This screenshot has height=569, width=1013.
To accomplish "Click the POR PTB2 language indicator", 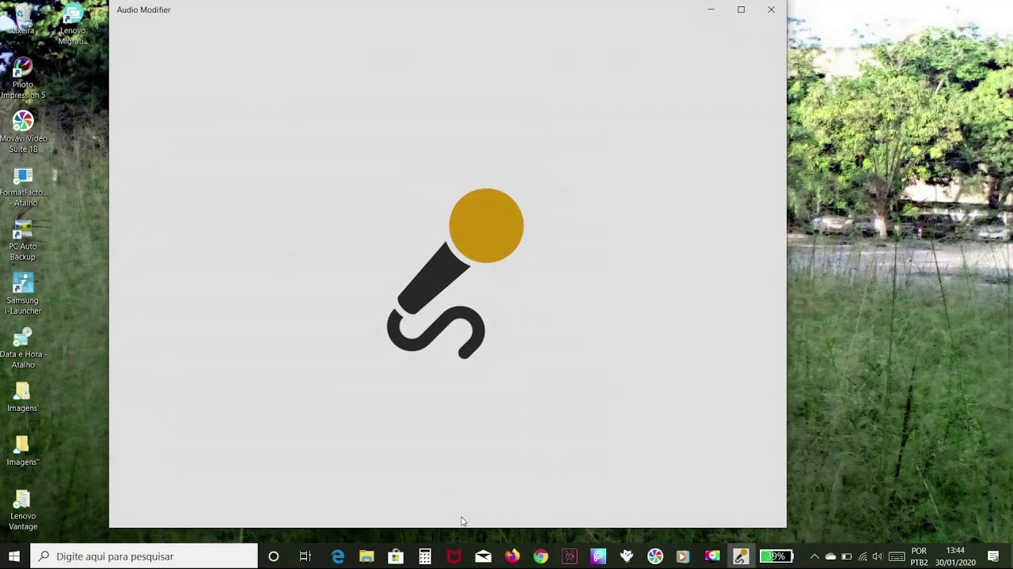I will (x=919, y=556).
